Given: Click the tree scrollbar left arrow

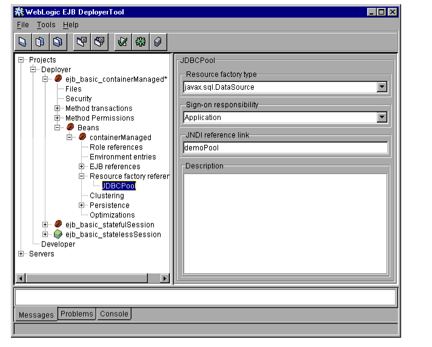Looking at the screenshot, I should [x=21, y=278].
